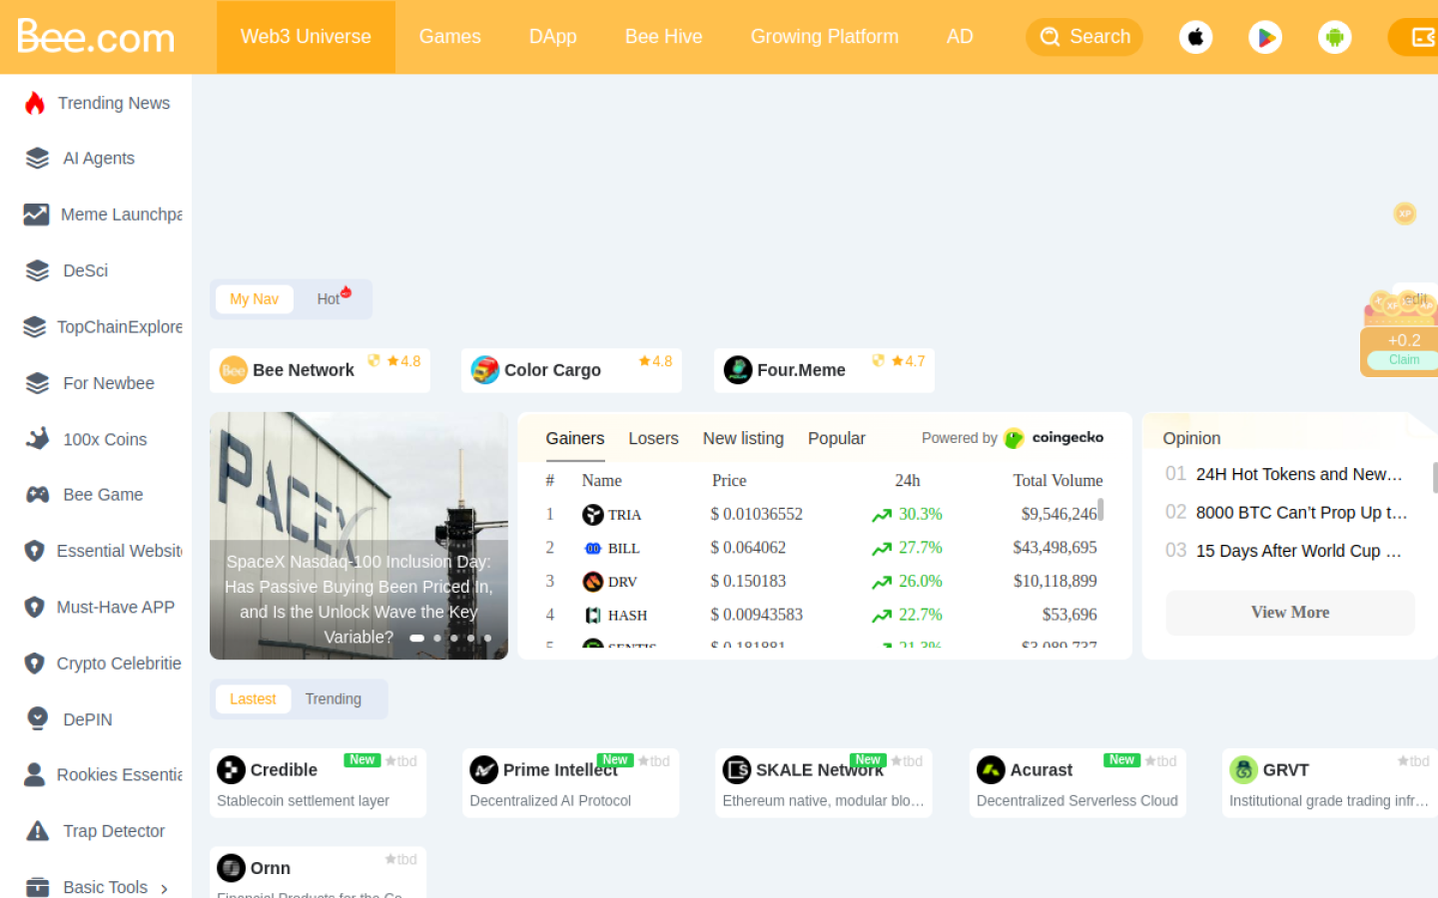1438x898 pixels.
Task: Click the Claim reward button
Action: (1403, 360)
